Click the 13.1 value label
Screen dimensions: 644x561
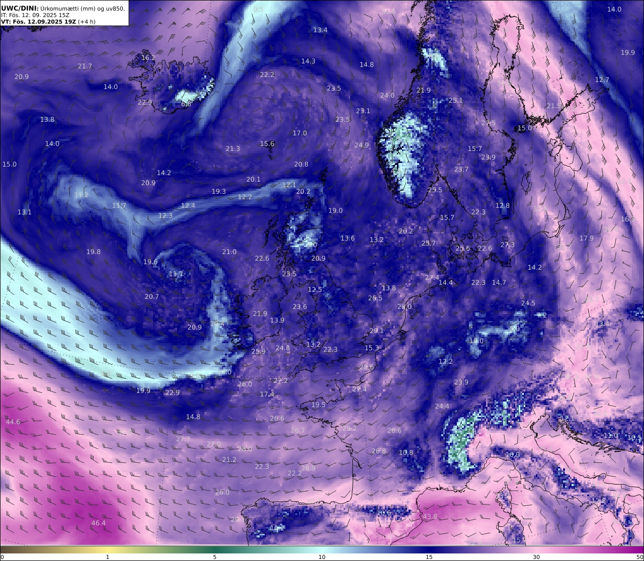point(25,212)
